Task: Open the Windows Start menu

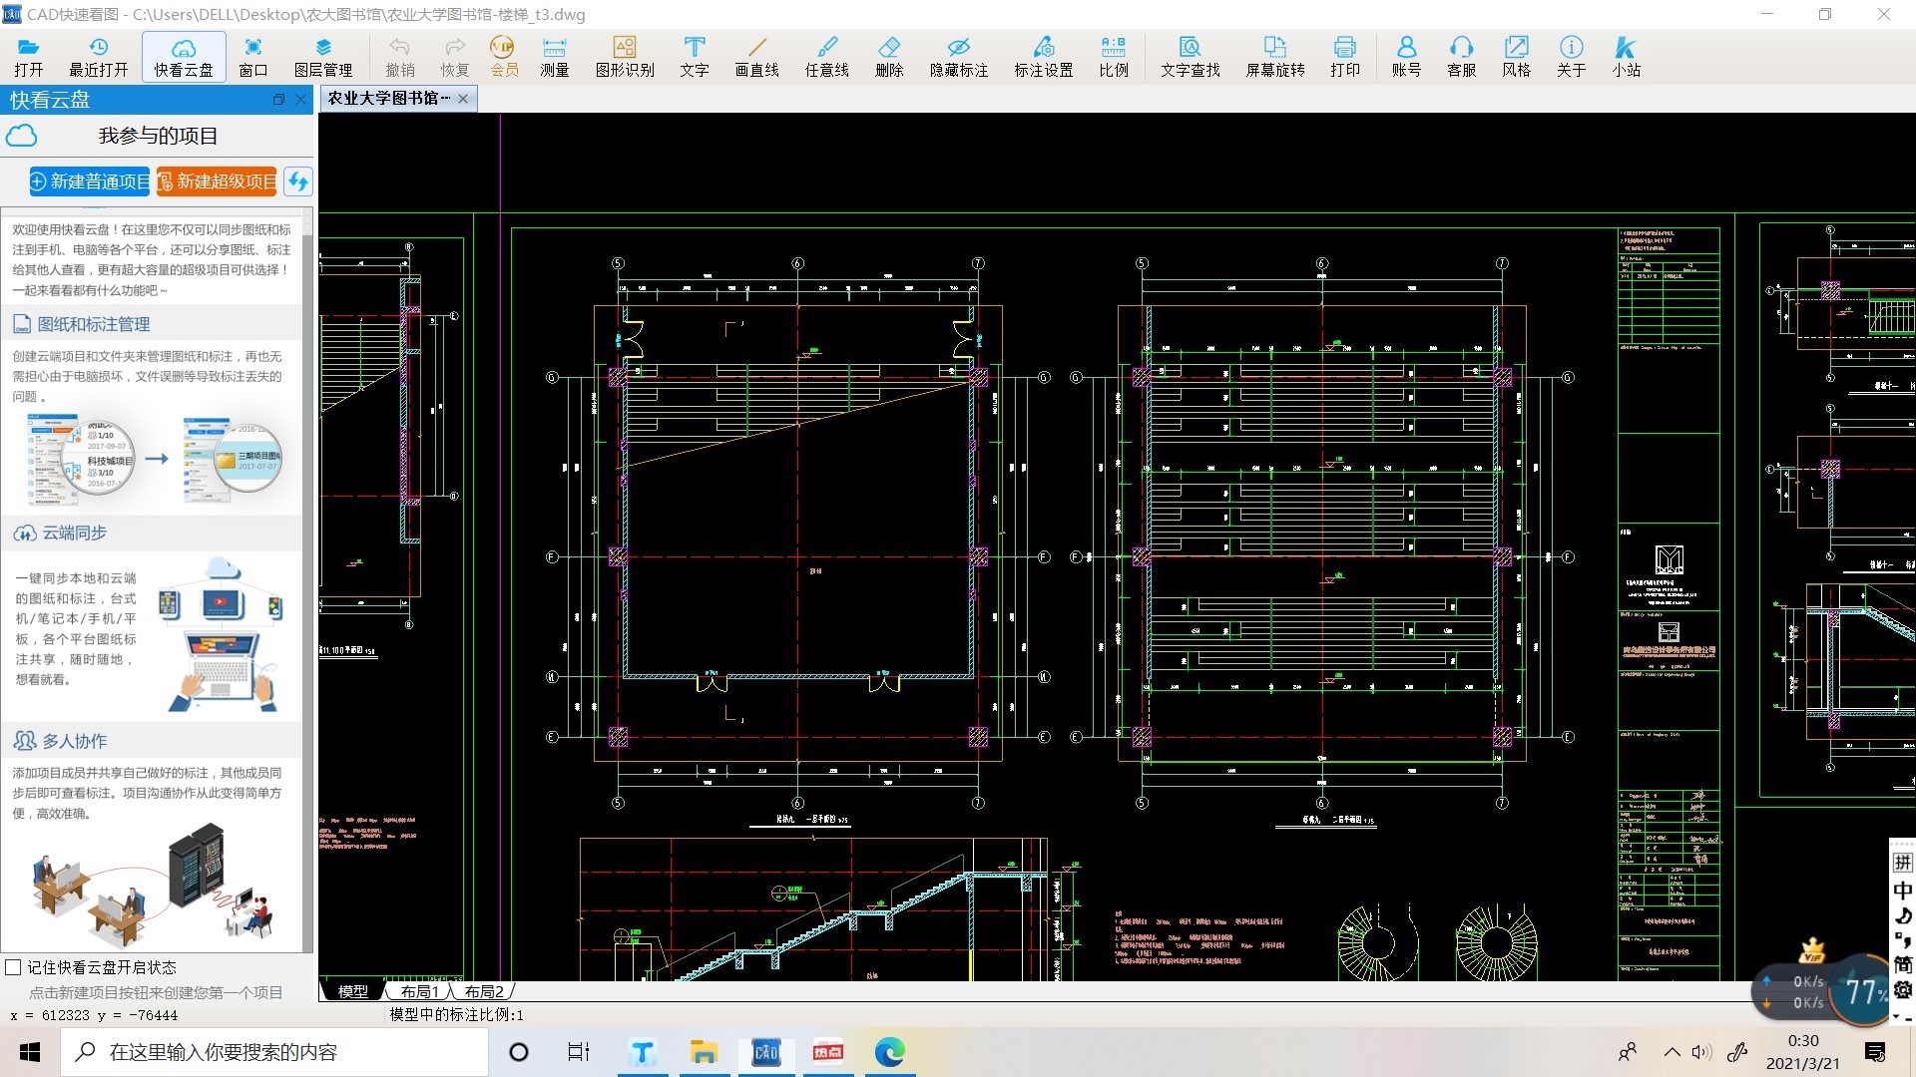Action: 30,1052
